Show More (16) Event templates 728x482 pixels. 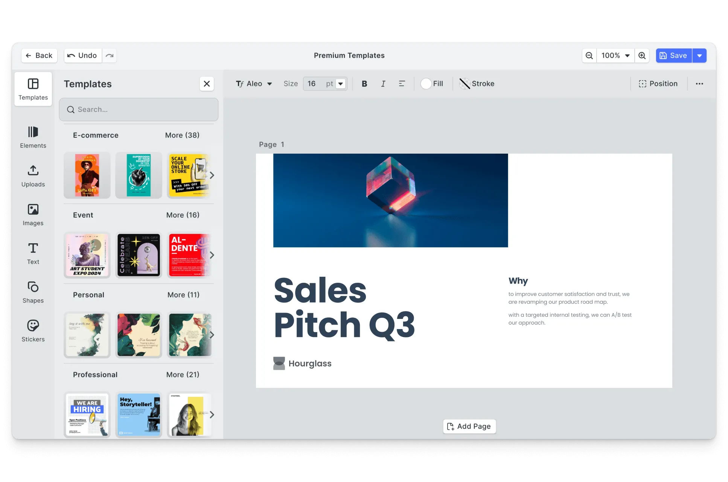(183, 215)
